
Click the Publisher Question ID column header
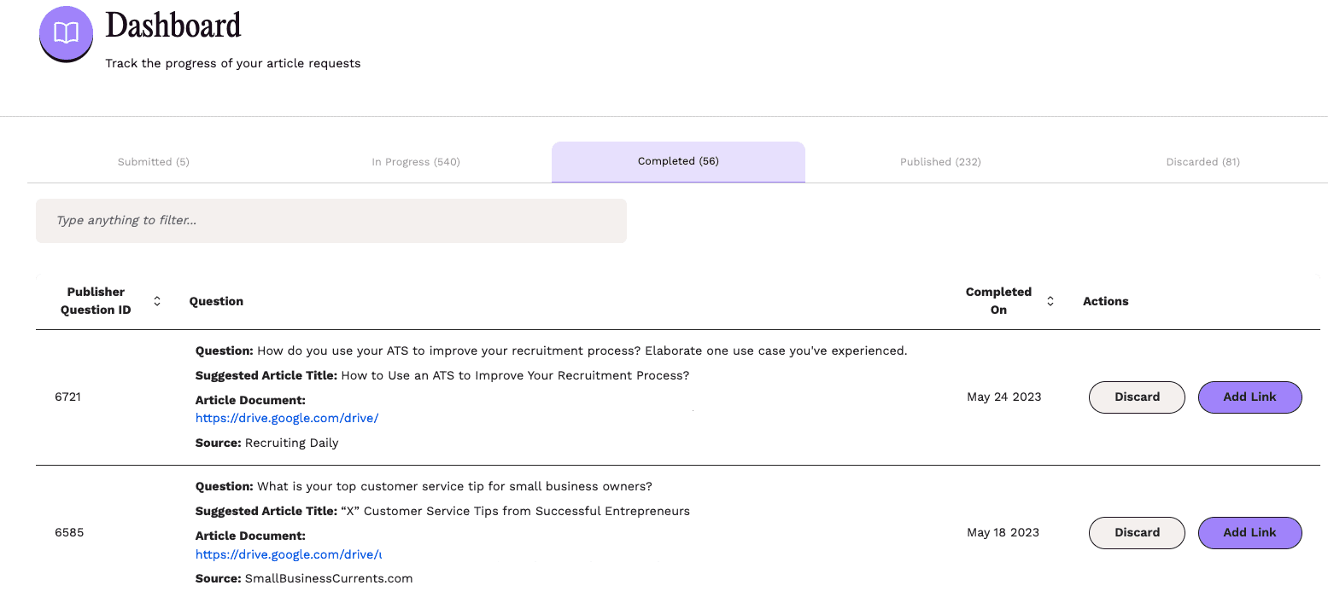pyautogui.click(x=96, y=301)
